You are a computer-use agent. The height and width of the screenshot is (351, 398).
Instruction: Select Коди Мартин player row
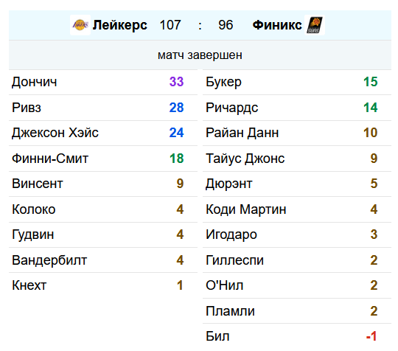[x=297, y=209]
